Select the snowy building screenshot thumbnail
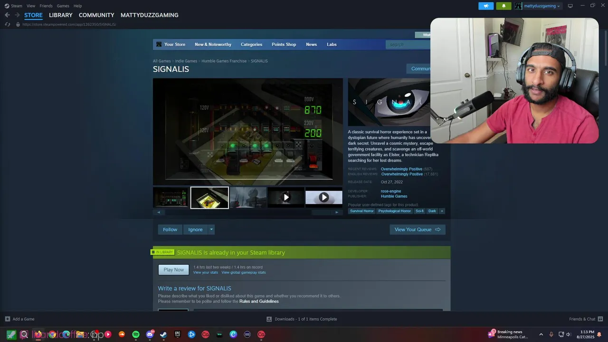 coord(248,198)
